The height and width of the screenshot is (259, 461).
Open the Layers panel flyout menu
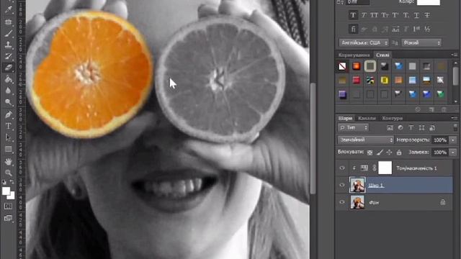click(x=455, y=118)
